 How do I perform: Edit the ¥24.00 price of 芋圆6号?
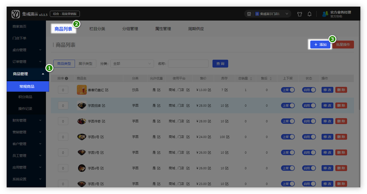[x=209, y=137]
